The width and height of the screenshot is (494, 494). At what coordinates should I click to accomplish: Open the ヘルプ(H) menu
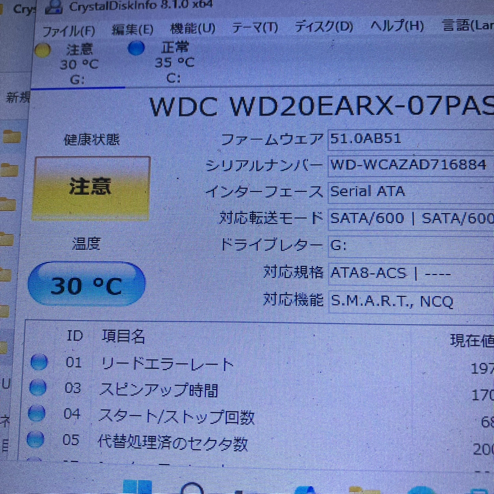pos(397,25)
